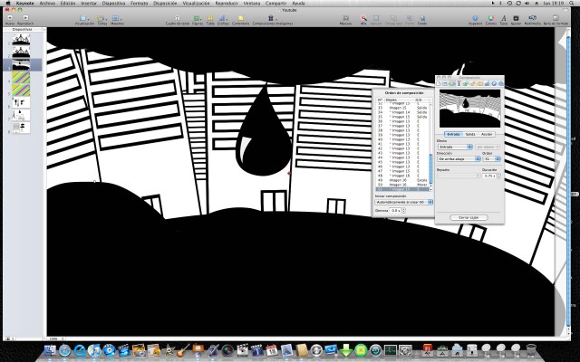Open the Maestras toolbar icon

[x=116, y=18]
